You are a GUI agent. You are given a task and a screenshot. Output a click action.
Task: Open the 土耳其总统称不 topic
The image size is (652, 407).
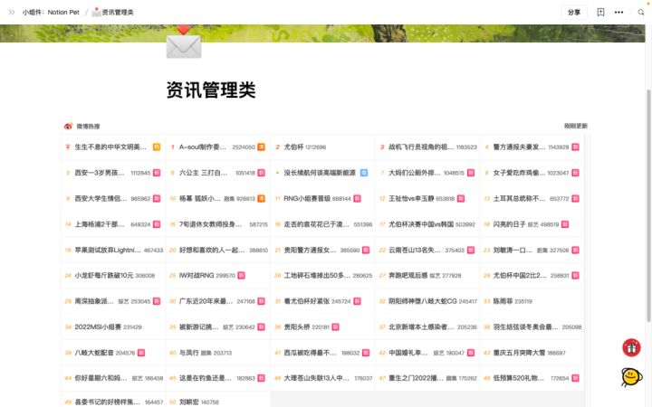pyautogui.click(x=520, y=198)
